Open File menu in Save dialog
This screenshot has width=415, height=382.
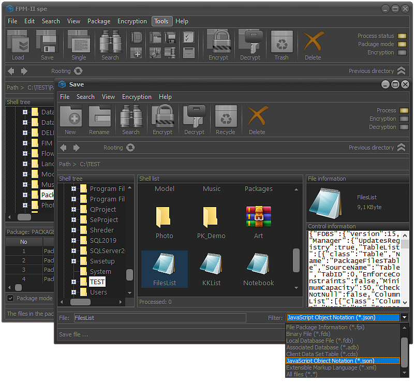click(65, 97)
